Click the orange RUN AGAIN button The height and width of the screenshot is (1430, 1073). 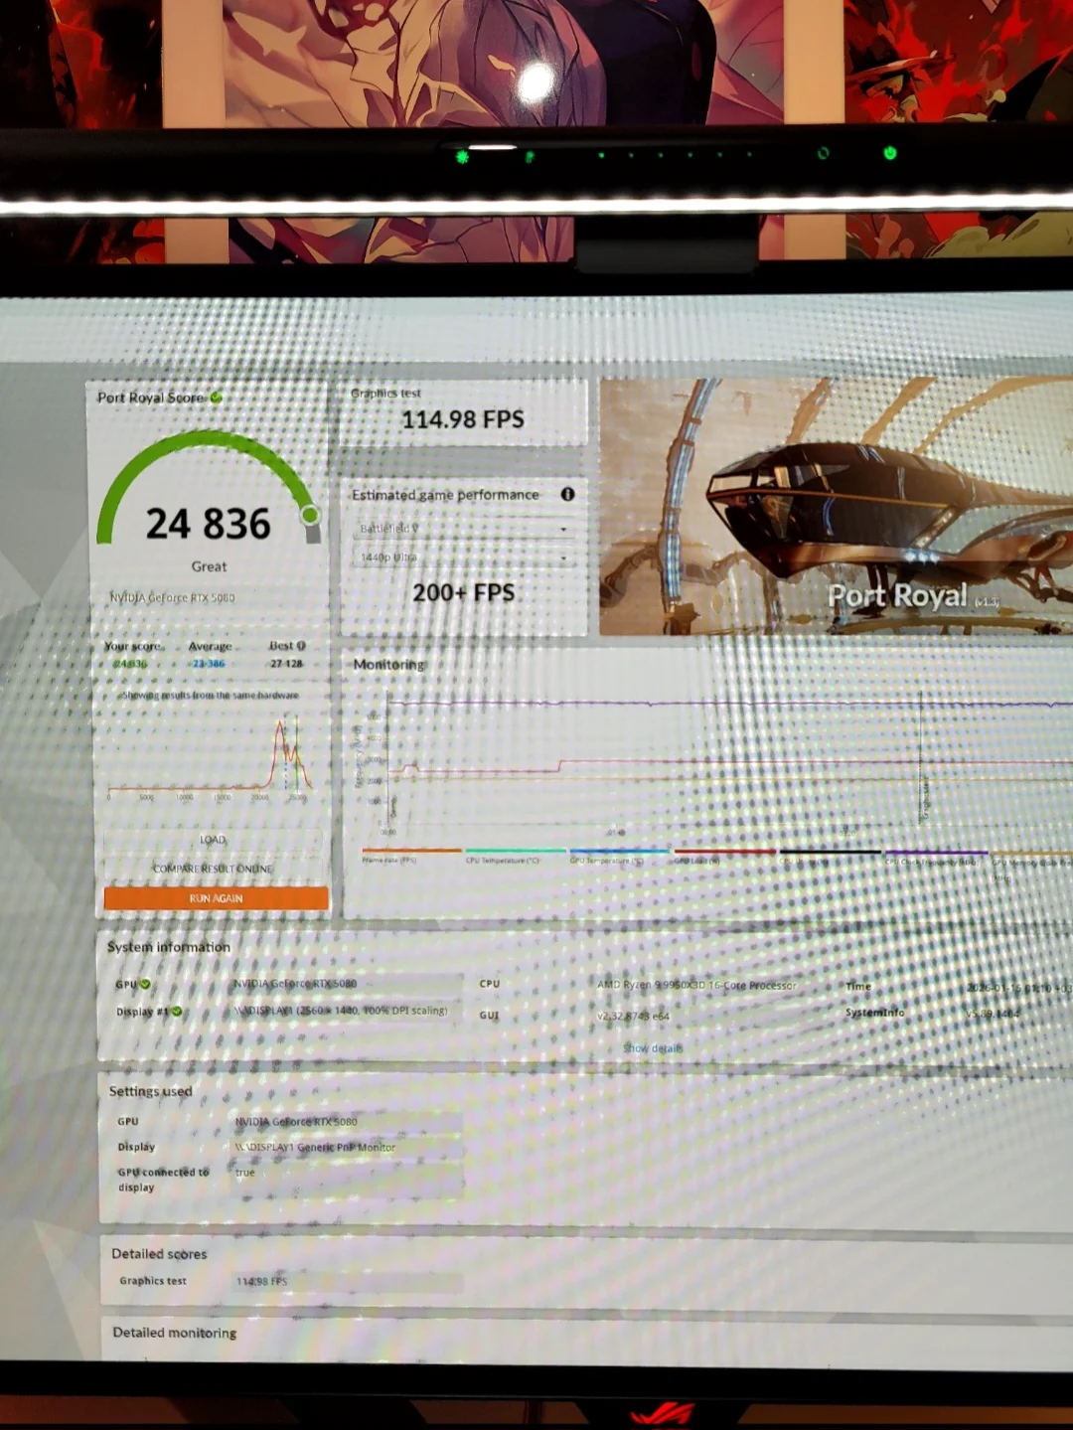(x=216, y=898)
